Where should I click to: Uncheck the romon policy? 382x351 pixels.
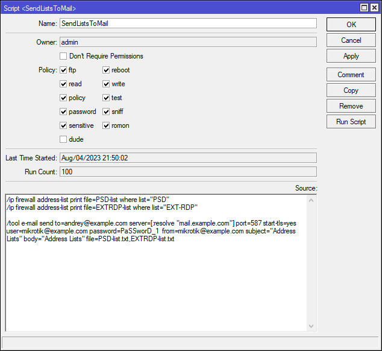(x=107, y=125)
